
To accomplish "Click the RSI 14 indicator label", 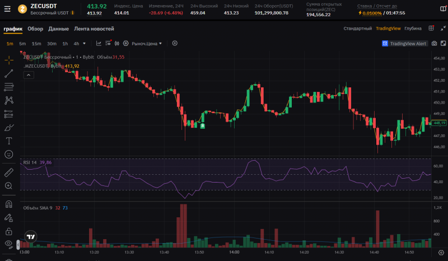I will click(30, 162).
